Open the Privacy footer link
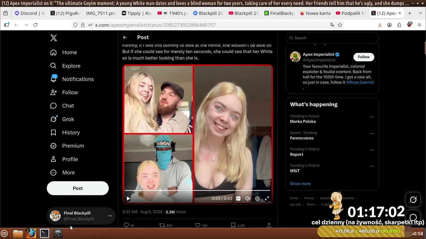 309,198
